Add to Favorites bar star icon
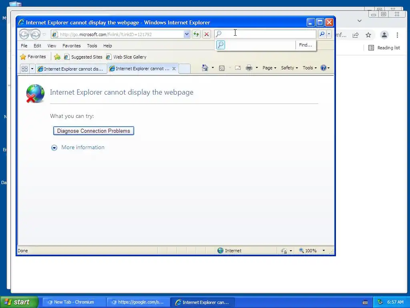The image size is (410, 308). (x=57, y=57)
